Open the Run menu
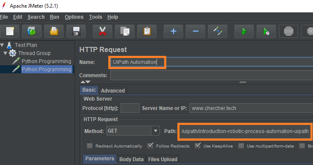 [x=54, y=17]
